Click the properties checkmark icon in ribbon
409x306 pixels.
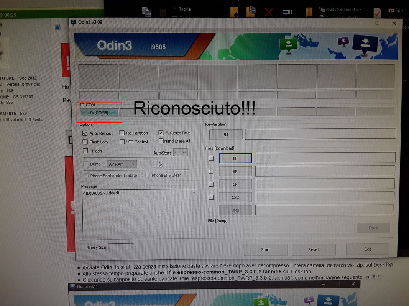tap(377, 13)
